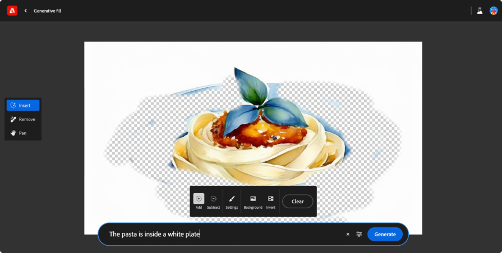This screenshot has height=253, width=502.
Task: Click into the prompt text field
Action: pyautogui.click(x=224, y=234)
